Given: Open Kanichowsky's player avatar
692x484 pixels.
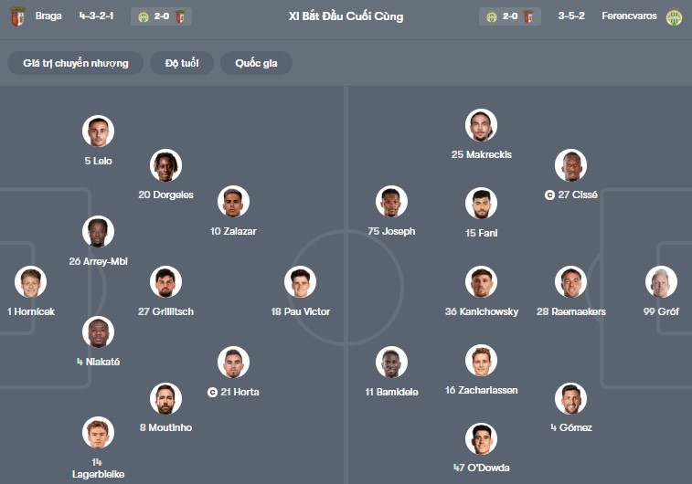Looking at the screenshot, I should [x=481, y=282].
